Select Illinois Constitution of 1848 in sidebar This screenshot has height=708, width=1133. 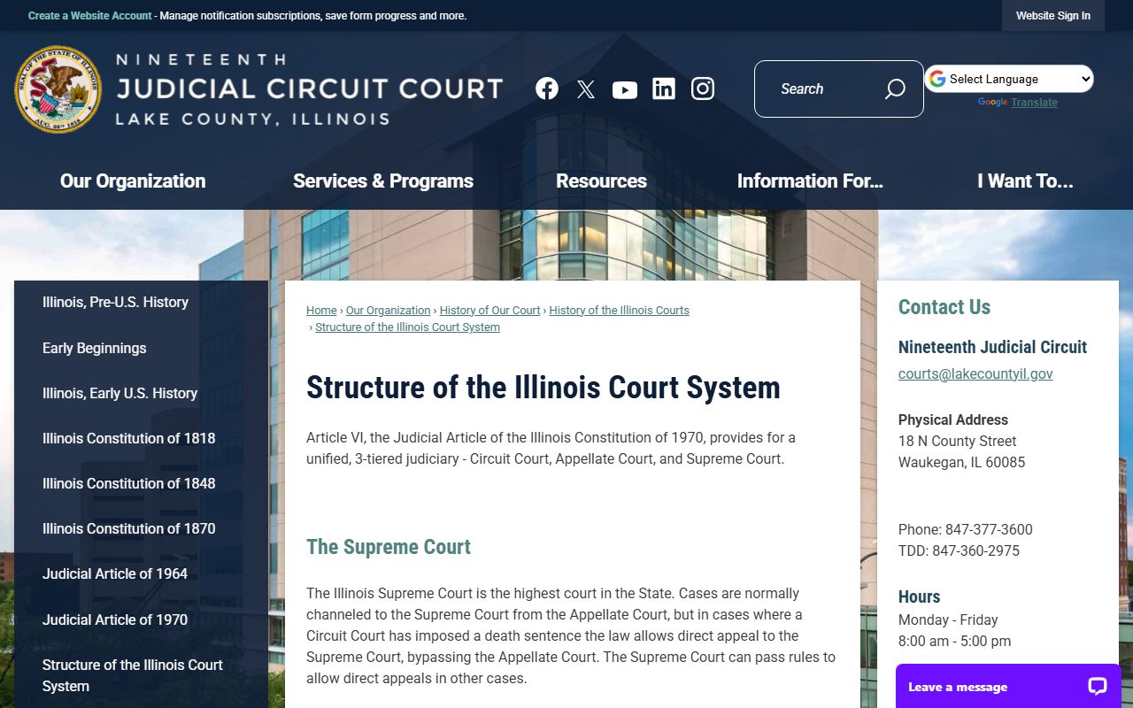point(141,483)
